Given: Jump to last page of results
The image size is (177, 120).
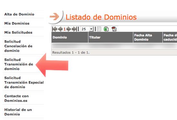Looking at the screenshot, I should tap(74, 29).
